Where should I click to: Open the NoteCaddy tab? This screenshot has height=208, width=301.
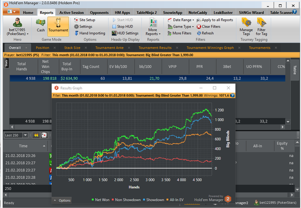click(198, 12)
